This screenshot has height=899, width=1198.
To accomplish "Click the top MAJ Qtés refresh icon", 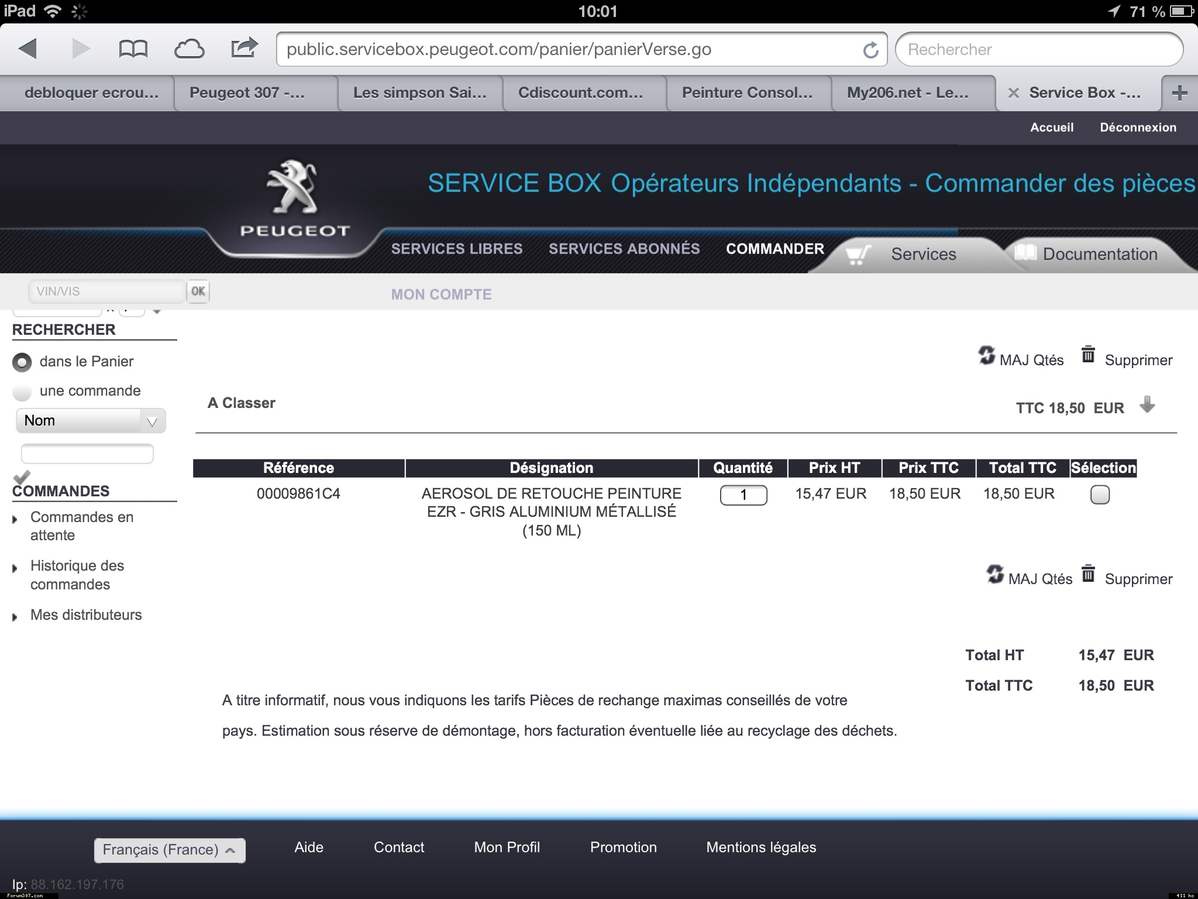I will pyautogui.click(x=987, y=355).
